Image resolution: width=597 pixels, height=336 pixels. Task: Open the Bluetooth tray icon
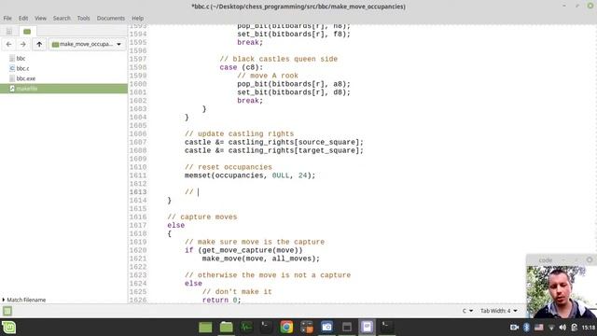coord(526,328)
